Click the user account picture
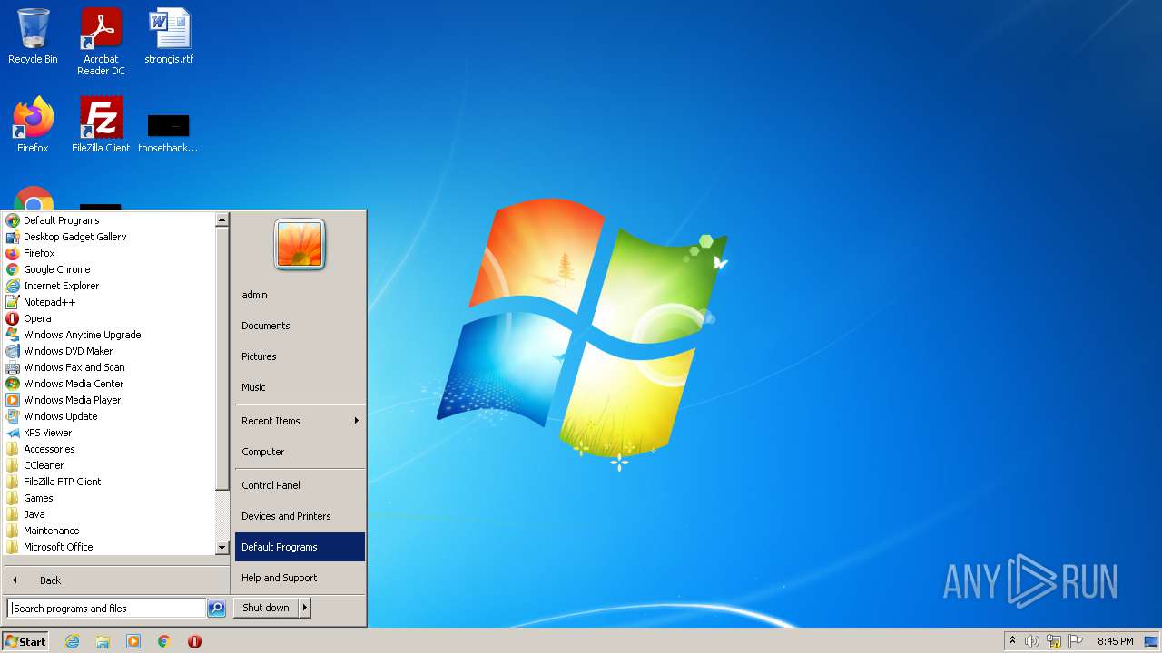This screenshot has width=1162, height=653. coord(300,245)
